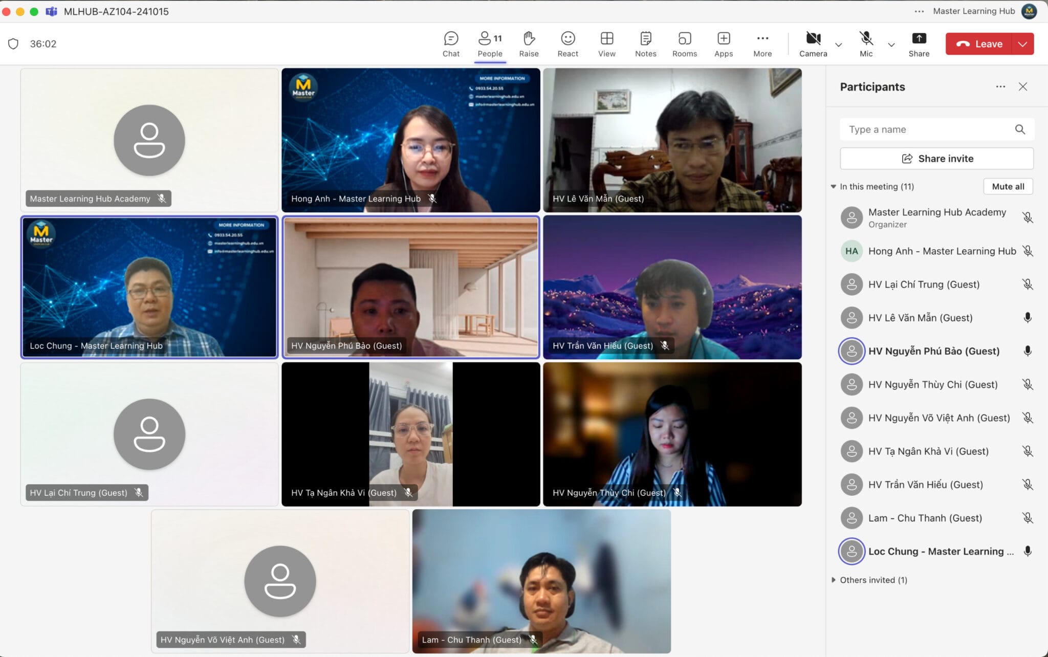Turn on the Camera
This screenshot has width=1048, height=657.
813,43
